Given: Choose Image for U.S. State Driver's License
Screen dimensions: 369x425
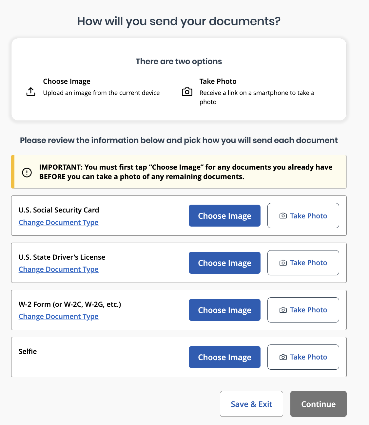Looking at the screenshot, I should 224,263.
